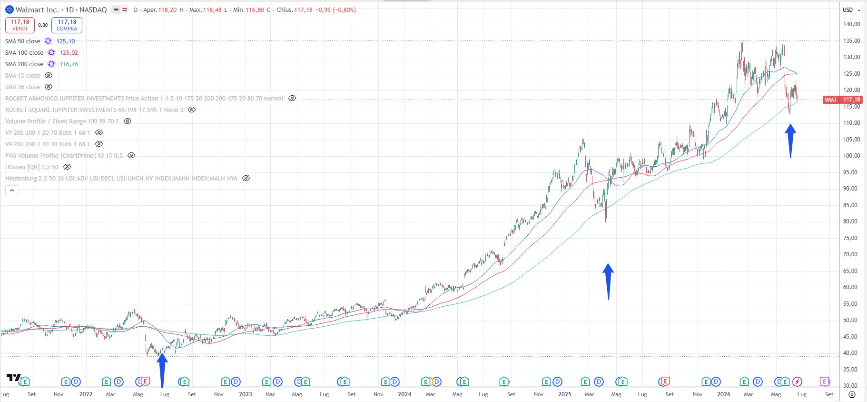Click the 140,00 label on the price axis
The width and height of the screenshot is (867, 402).
(852, 24)
